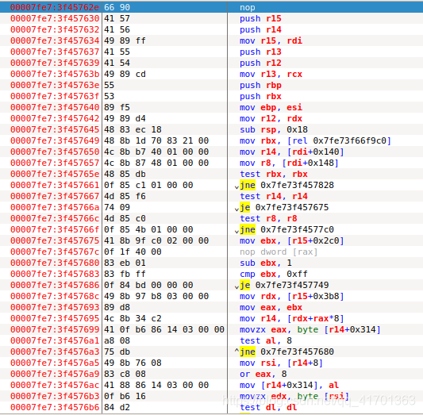Select bytes '0f 1f 40 00'

[x=133, y=252]
